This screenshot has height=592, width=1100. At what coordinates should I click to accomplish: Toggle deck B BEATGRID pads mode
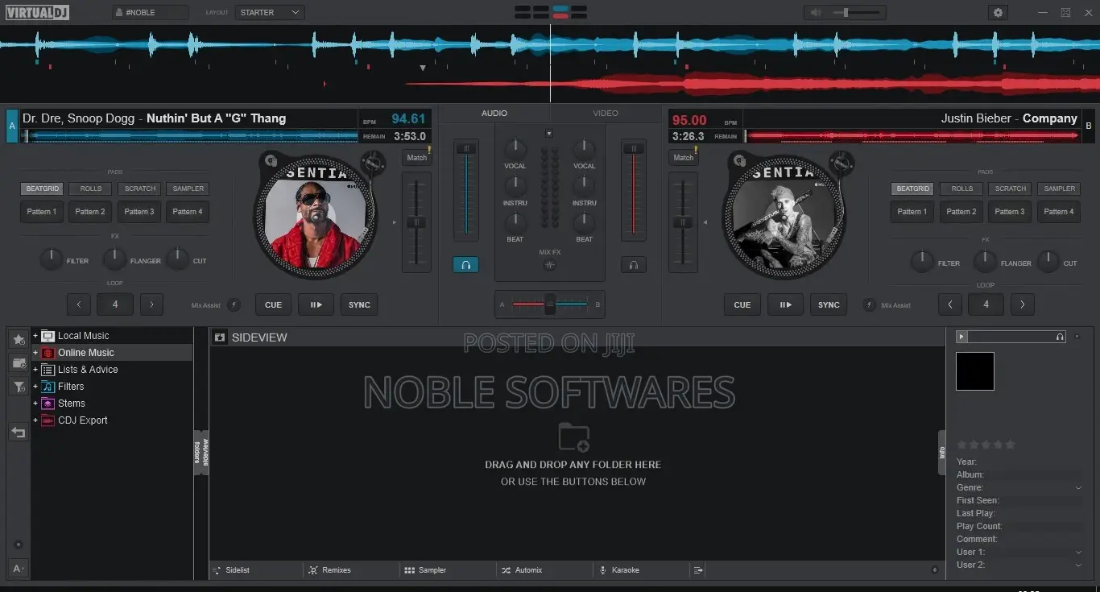pyautogui.click(x=912, y=188)
